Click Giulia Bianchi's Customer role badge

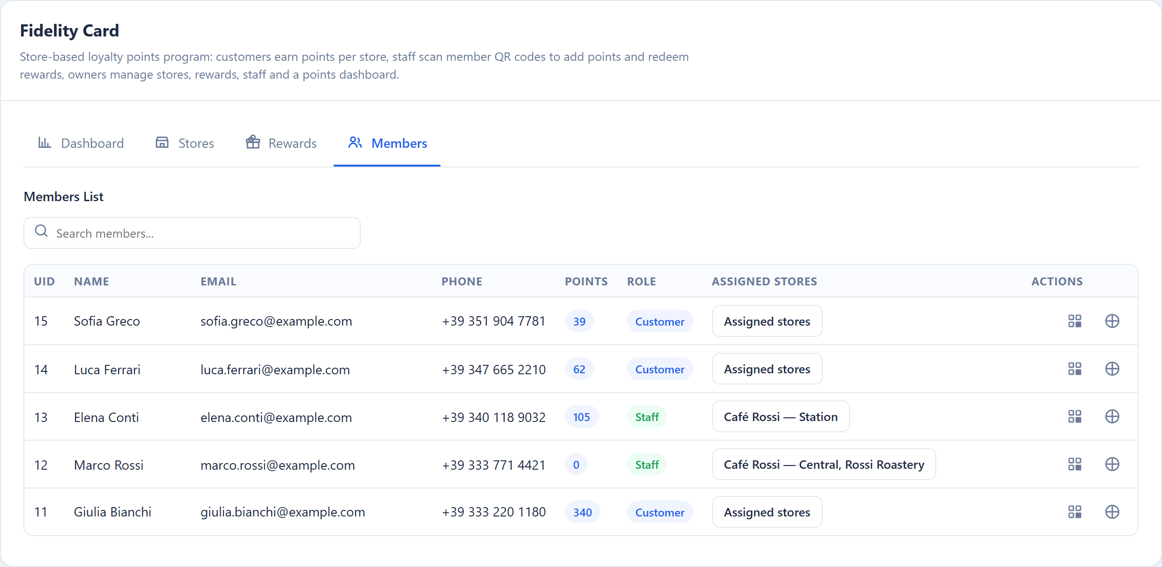click(660, 512)
